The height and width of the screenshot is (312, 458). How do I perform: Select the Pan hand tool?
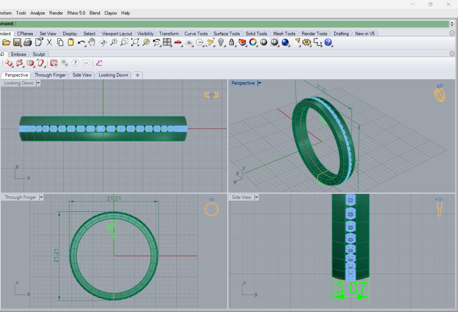point(92,43)
